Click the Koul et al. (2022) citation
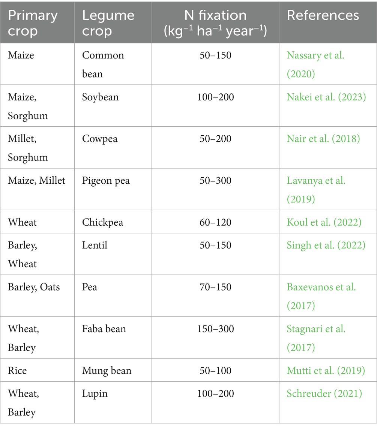The width and height of the screenshot is (377, 430). 324,222
